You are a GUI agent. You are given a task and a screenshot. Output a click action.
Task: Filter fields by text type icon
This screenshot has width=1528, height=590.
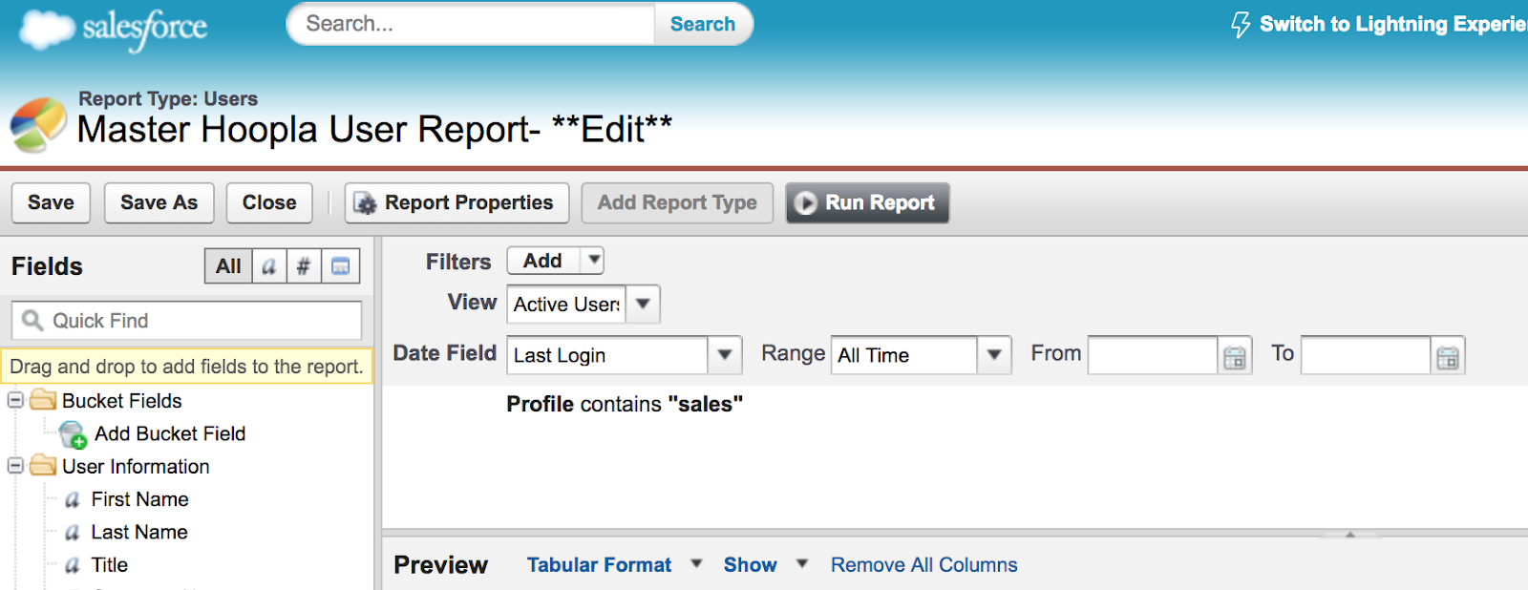click(269, 266)
